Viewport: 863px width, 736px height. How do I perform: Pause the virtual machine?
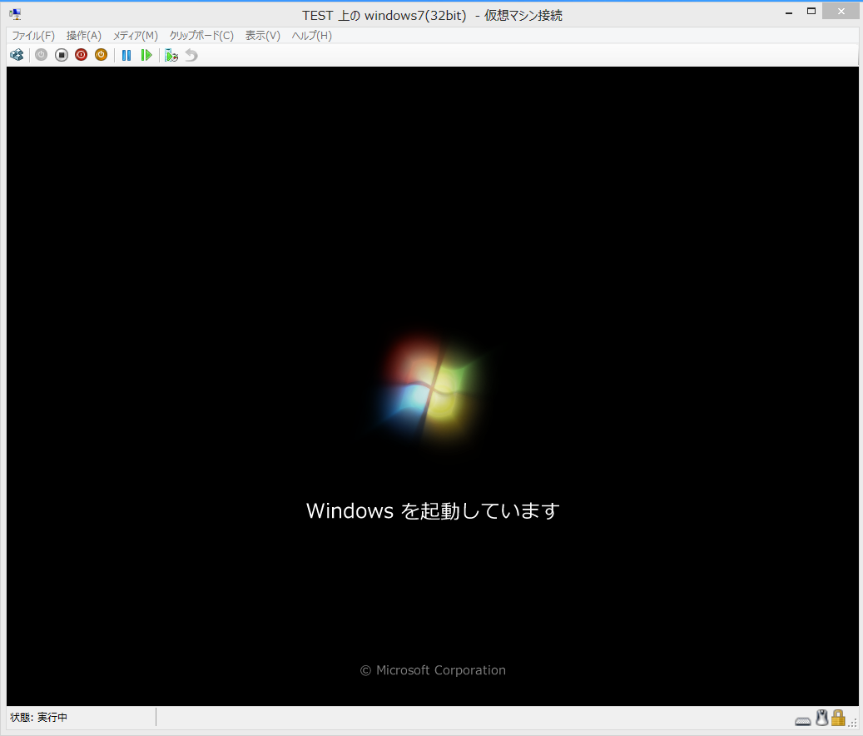(126, 55)
